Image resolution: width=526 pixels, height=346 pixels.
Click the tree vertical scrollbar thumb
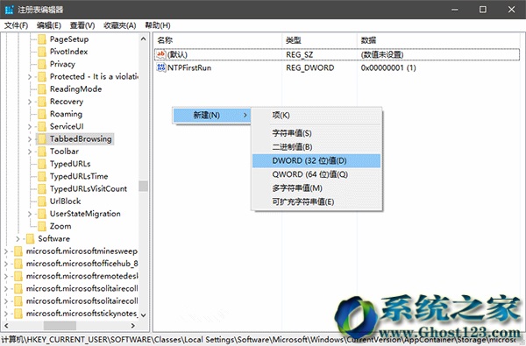[x=143, y=186]
